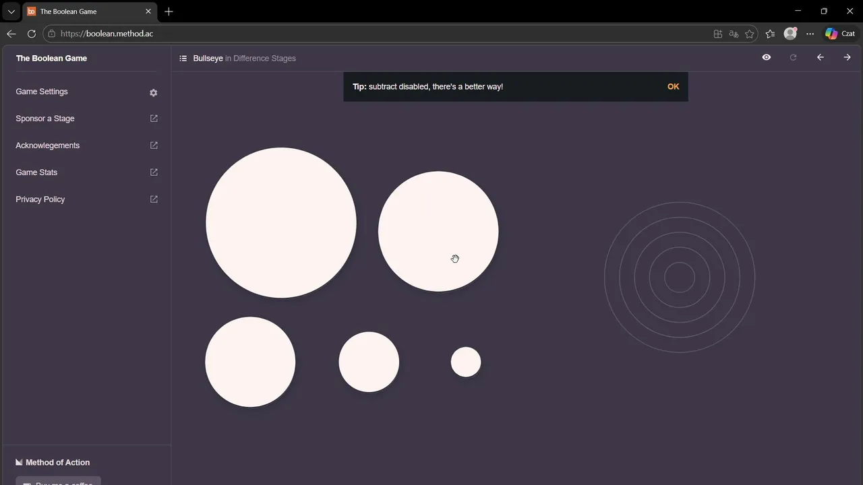The width and height of the screenshot is (863, 485).
Task: Toggle the eye preview icon in header
Action: [767, 58]
